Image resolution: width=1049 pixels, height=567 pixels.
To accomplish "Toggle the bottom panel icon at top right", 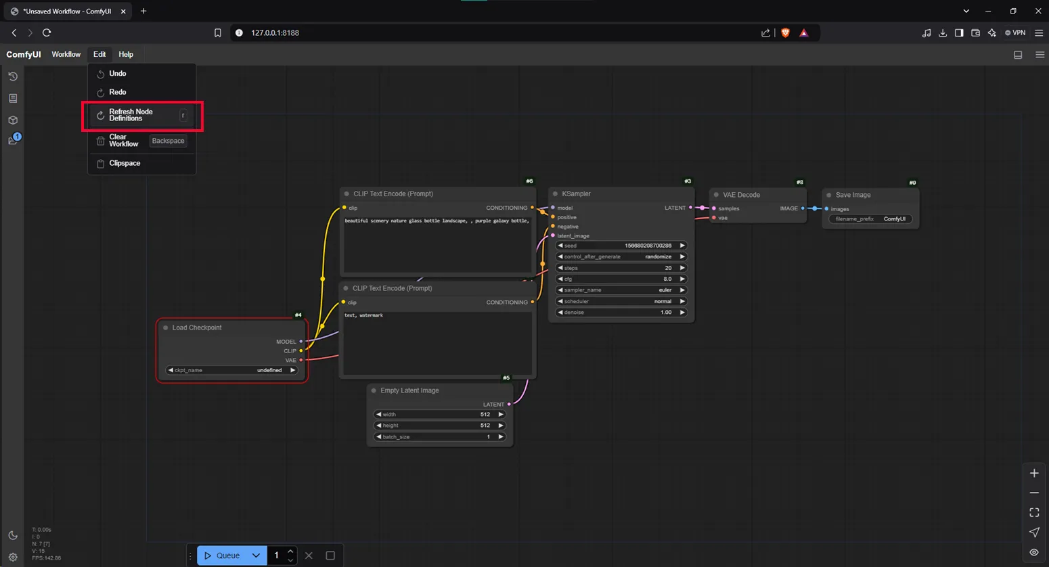I will click(1017, 55).
